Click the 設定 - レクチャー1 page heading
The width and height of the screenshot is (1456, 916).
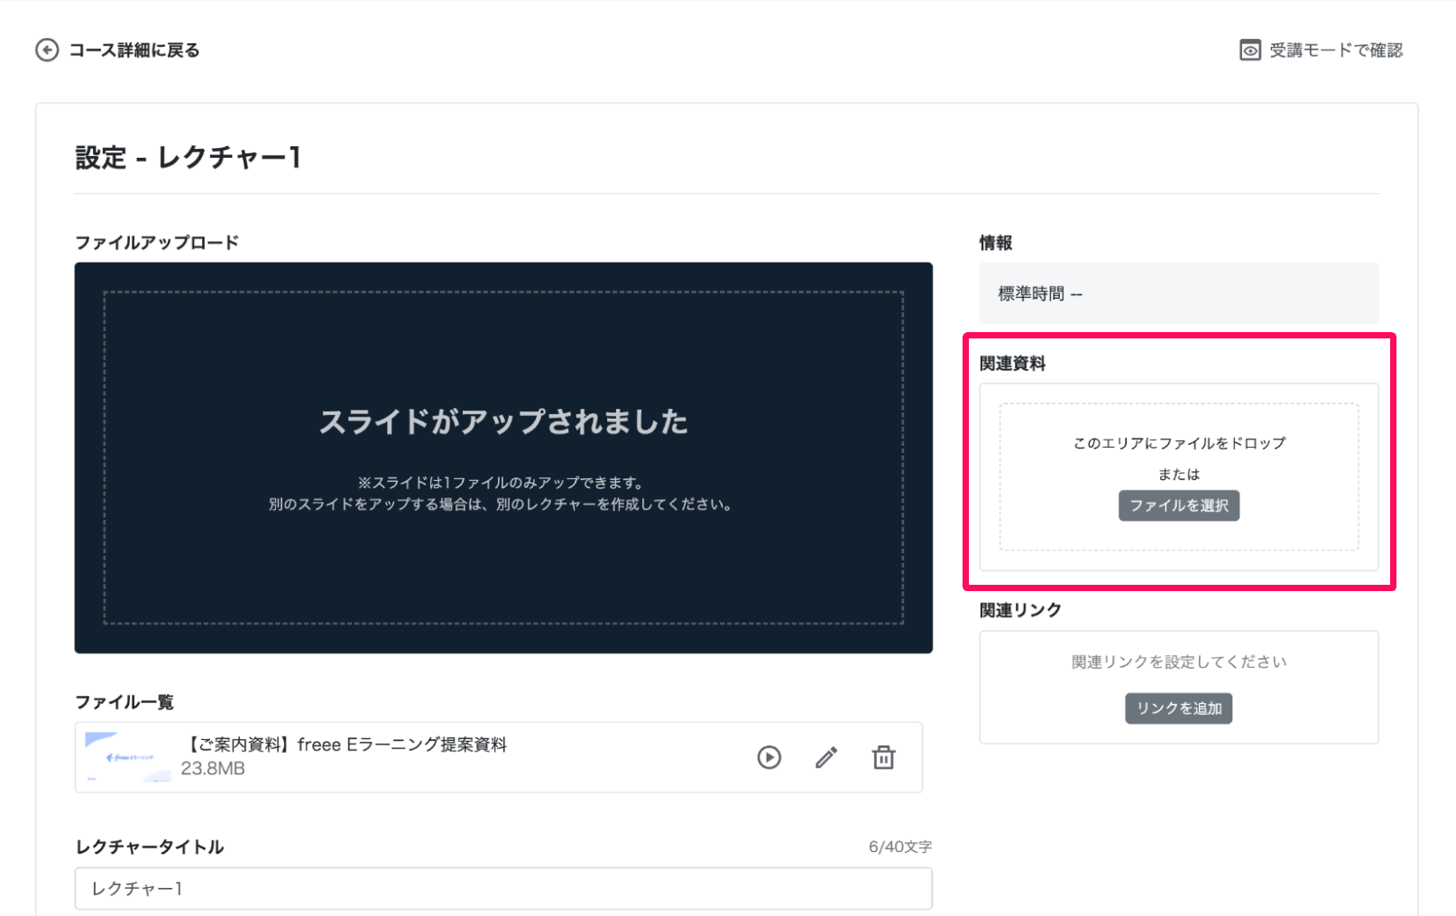click(188, 157)
